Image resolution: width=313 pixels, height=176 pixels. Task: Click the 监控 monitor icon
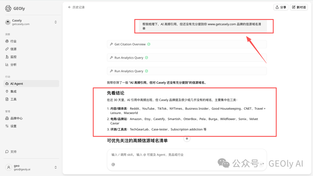(x=7, y=57)
